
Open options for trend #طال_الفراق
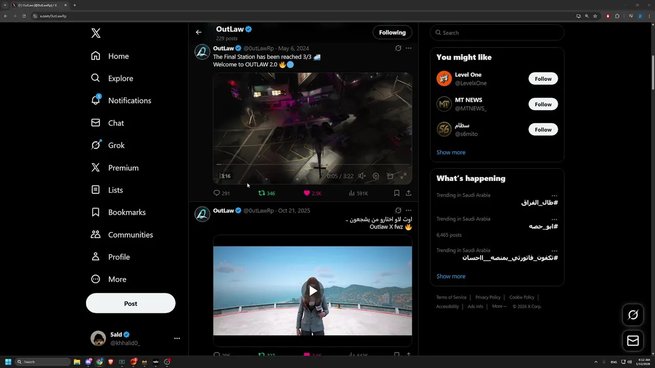coord(554,196)
